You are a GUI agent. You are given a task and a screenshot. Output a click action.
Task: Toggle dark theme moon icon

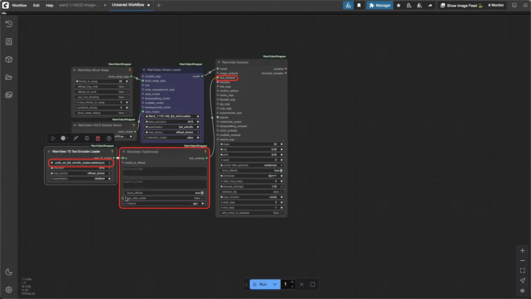9,272
